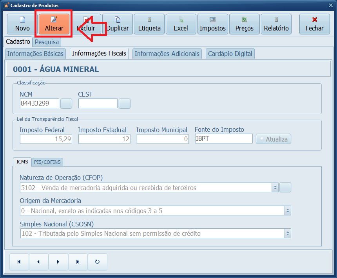337x278 pixels.
Task: Click the Fonte do Imposto field
Action: [x=224, y=139]
